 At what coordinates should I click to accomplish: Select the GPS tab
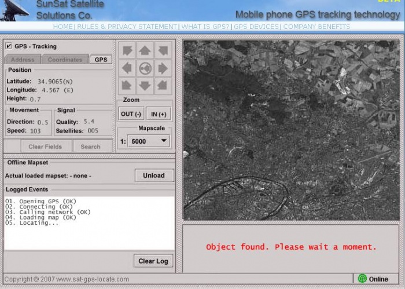(x=101, y=60)
